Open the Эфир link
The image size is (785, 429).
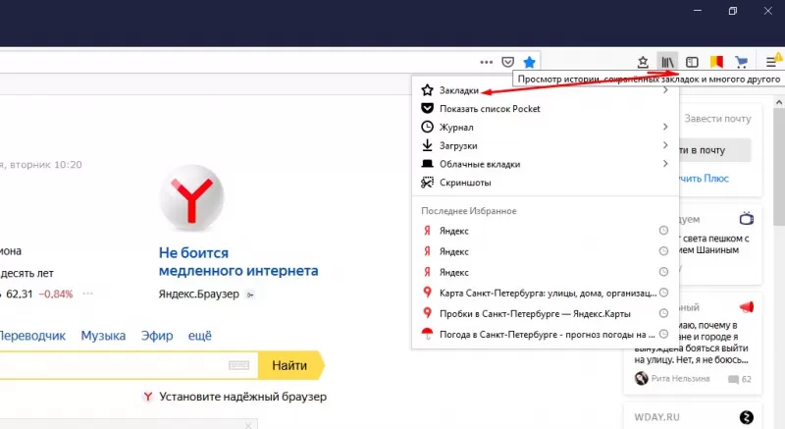click(157, 336)
